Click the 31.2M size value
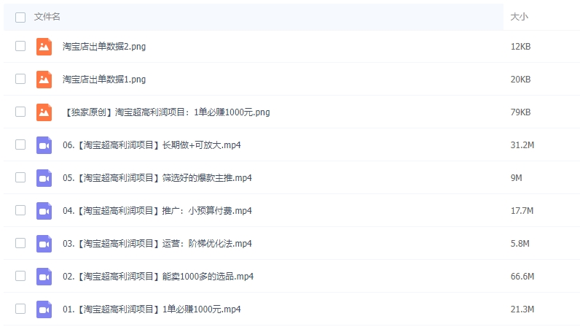 point(522,145)
